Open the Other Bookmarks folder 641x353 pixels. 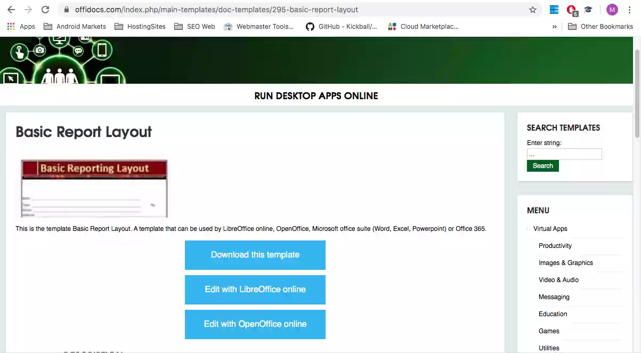pyautogui.click(x=601, y=26)
